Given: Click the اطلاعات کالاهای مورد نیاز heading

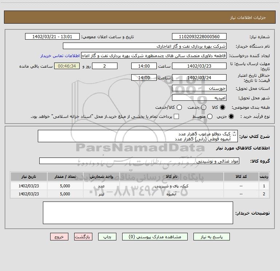Looking at the screenshot, I should (243, 148).
